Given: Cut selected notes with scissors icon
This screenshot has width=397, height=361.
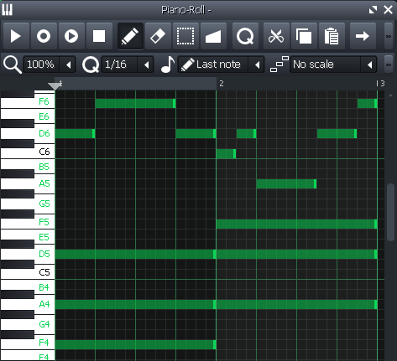Looking at the screenshot, I should (x=276, y=36).
